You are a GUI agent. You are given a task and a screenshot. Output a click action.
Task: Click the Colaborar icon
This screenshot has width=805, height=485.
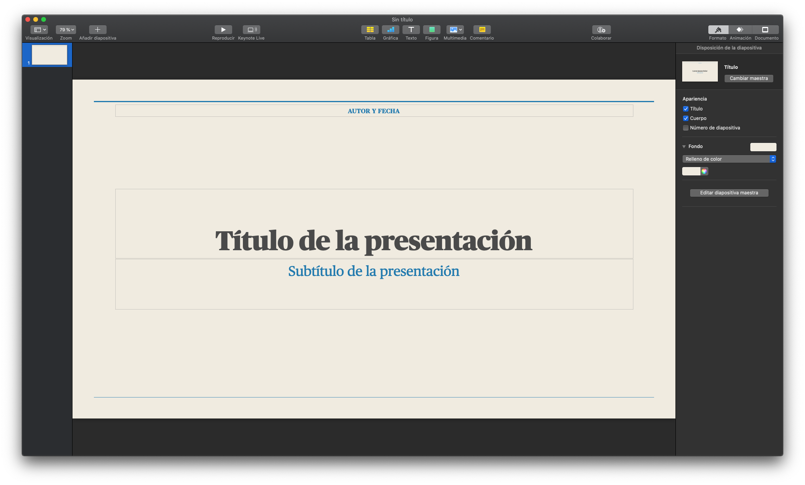coord(601,30)
